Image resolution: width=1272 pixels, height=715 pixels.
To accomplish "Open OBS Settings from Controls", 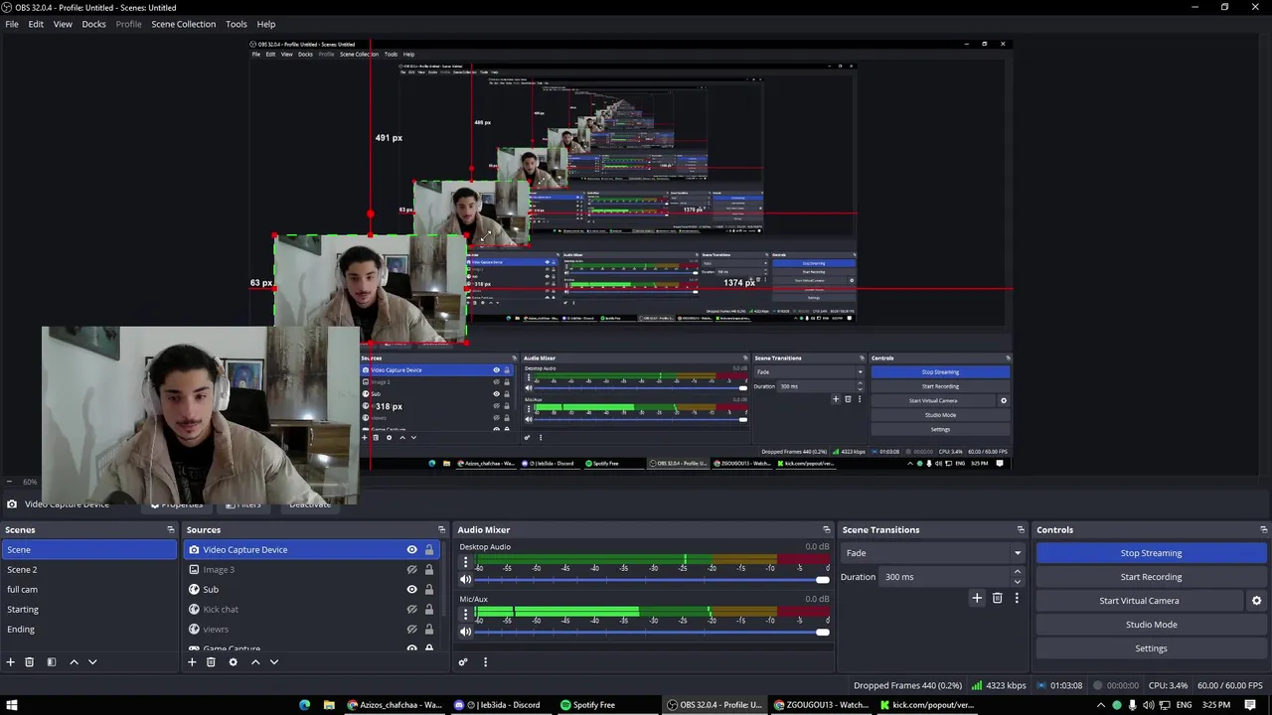I will click(1151, 648).
